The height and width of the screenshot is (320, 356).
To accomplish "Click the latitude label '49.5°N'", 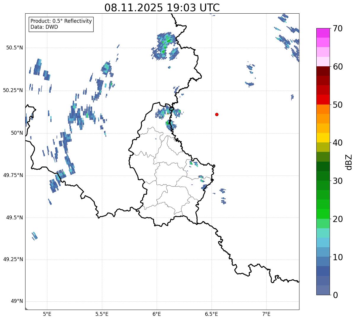I will 15,218.
